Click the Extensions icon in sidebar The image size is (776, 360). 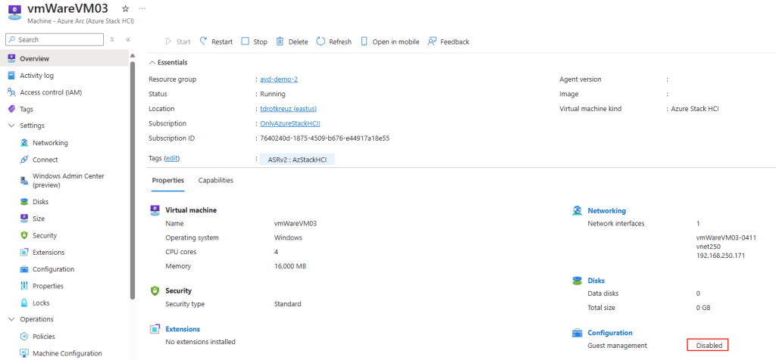(24, 253)
